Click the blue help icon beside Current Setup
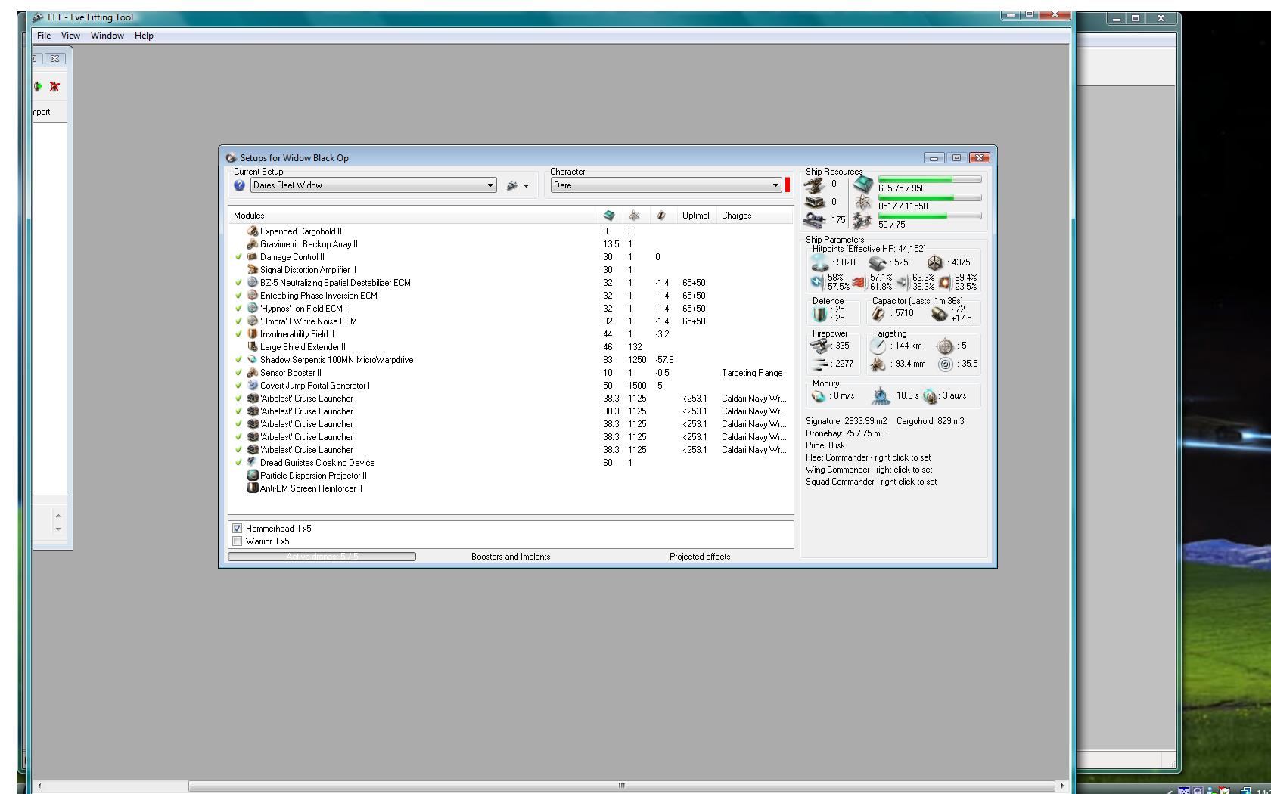This screenshot has width=1271, height=794. click(x=240, y=185)
